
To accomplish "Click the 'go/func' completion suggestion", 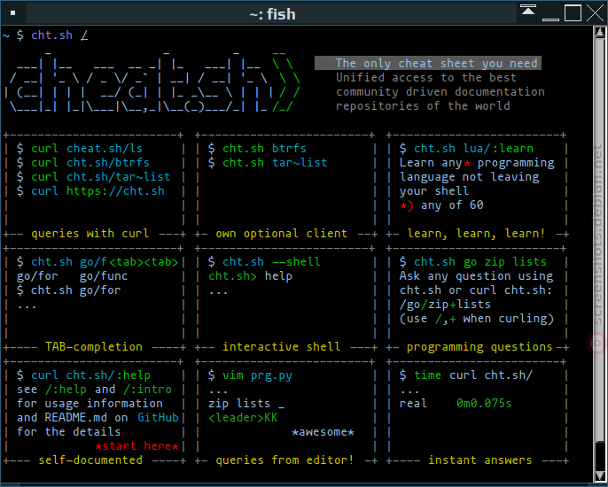I will (104, 276).
